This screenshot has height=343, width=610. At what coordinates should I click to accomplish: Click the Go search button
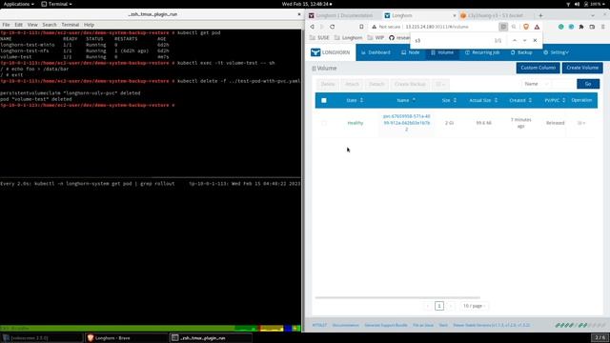tap(588, 84)
